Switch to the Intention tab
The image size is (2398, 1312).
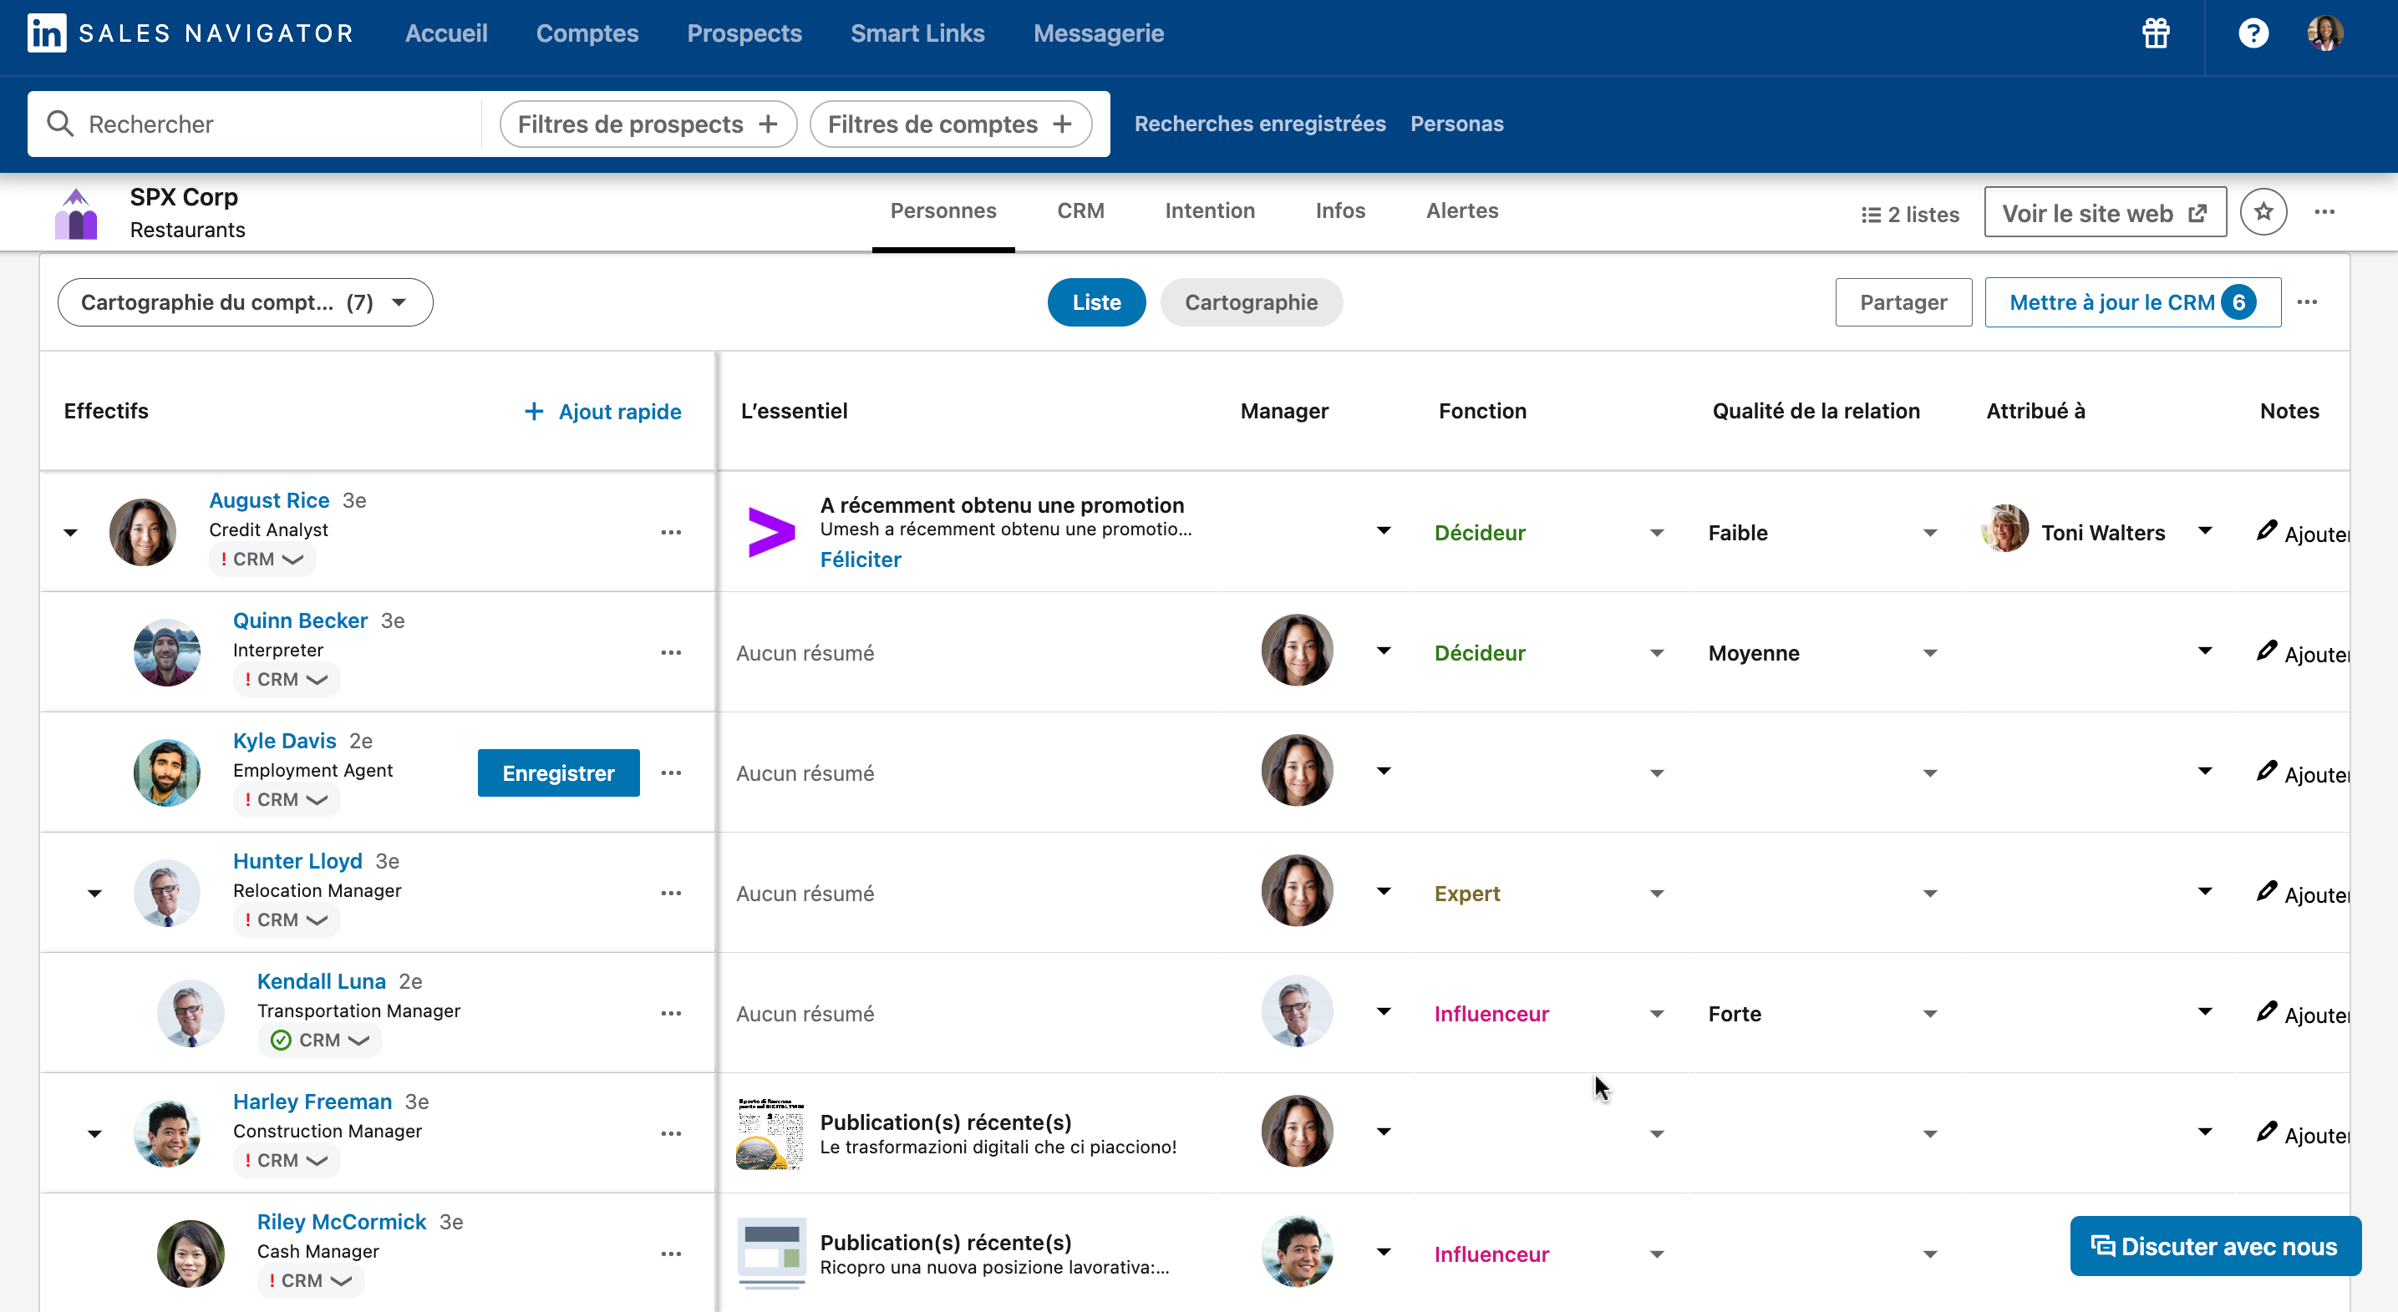(1209, 211)
